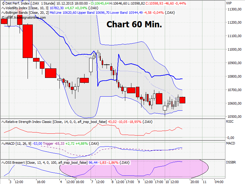The height and width of the screenshot is (184, 245).
Task: Click the Relative Strength Index Classic curve icon
Action: click(3, 122)
